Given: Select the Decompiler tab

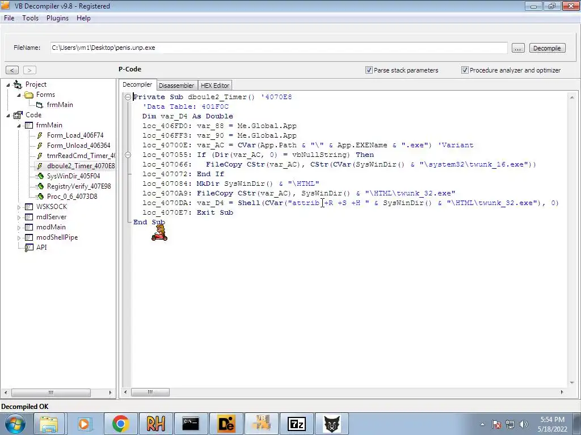Looking at the screenshot, I should 137,85.
